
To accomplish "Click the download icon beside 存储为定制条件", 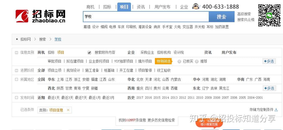I will [x=276, y=110].
